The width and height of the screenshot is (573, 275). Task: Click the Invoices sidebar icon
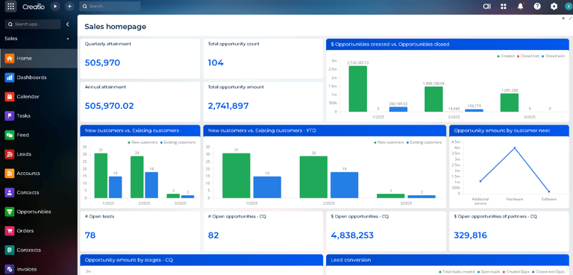[x=10, y=269]
